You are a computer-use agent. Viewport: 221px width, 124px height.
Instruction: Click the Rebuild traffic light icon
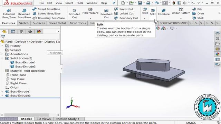coord(174,3)
